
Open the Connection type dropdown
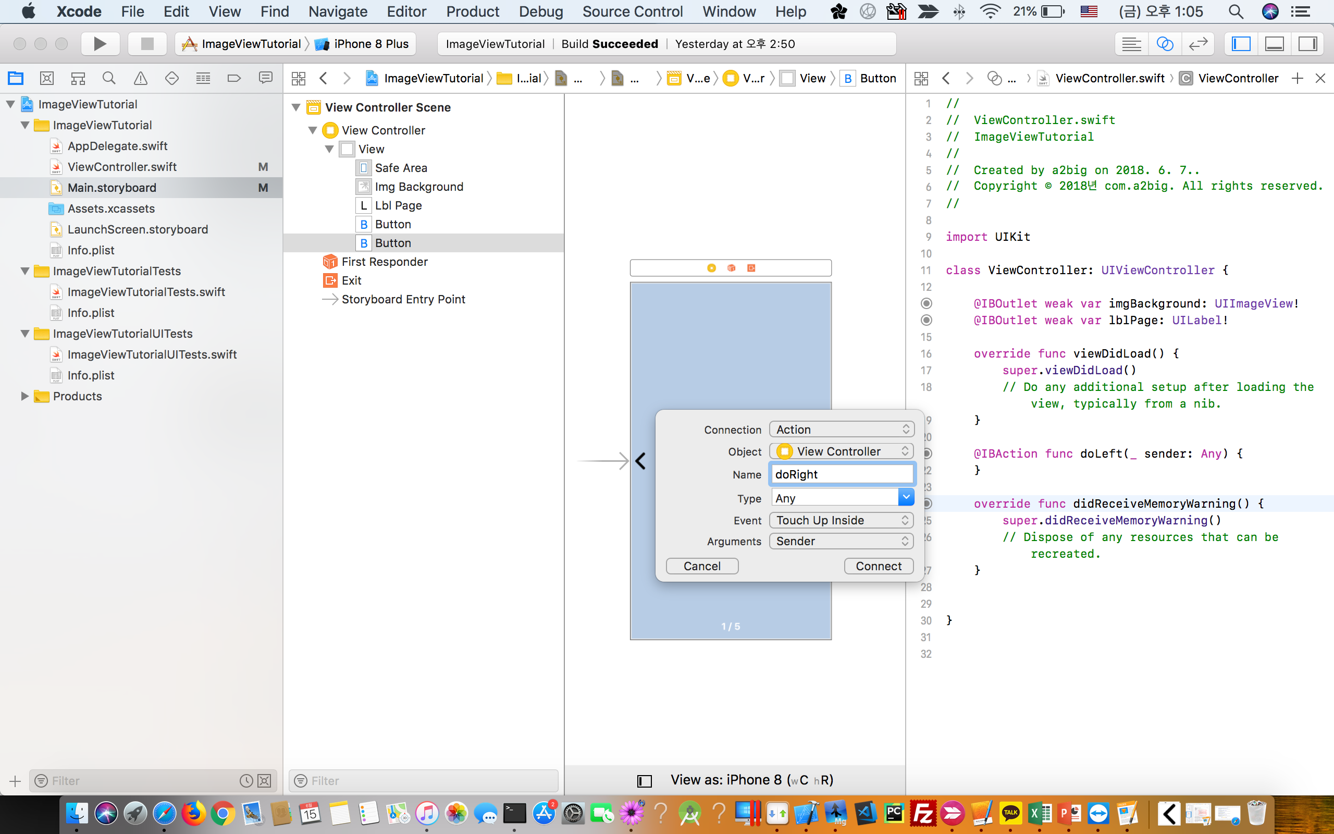coord(842,429)
